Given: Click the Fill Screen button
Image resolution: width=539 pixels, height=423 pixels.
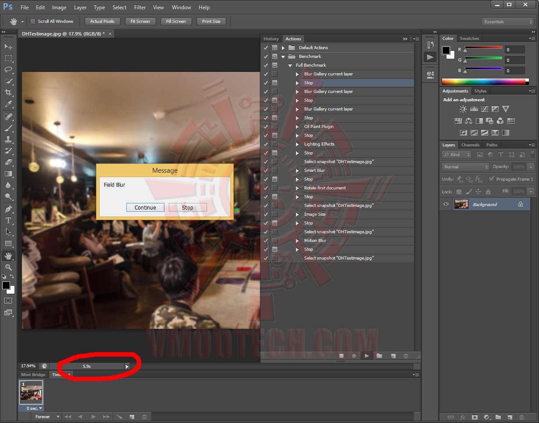Looking at the screenshot, I should point(176,21).
